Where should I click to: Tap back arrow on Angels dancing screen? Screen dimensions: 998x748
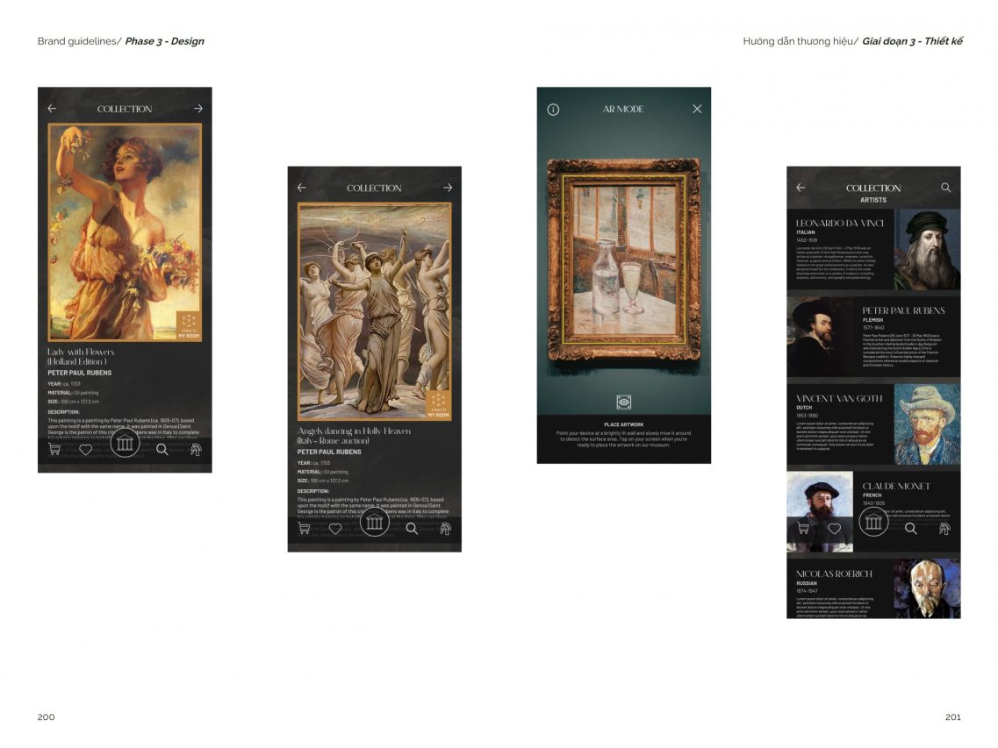(x=302, y=188)
